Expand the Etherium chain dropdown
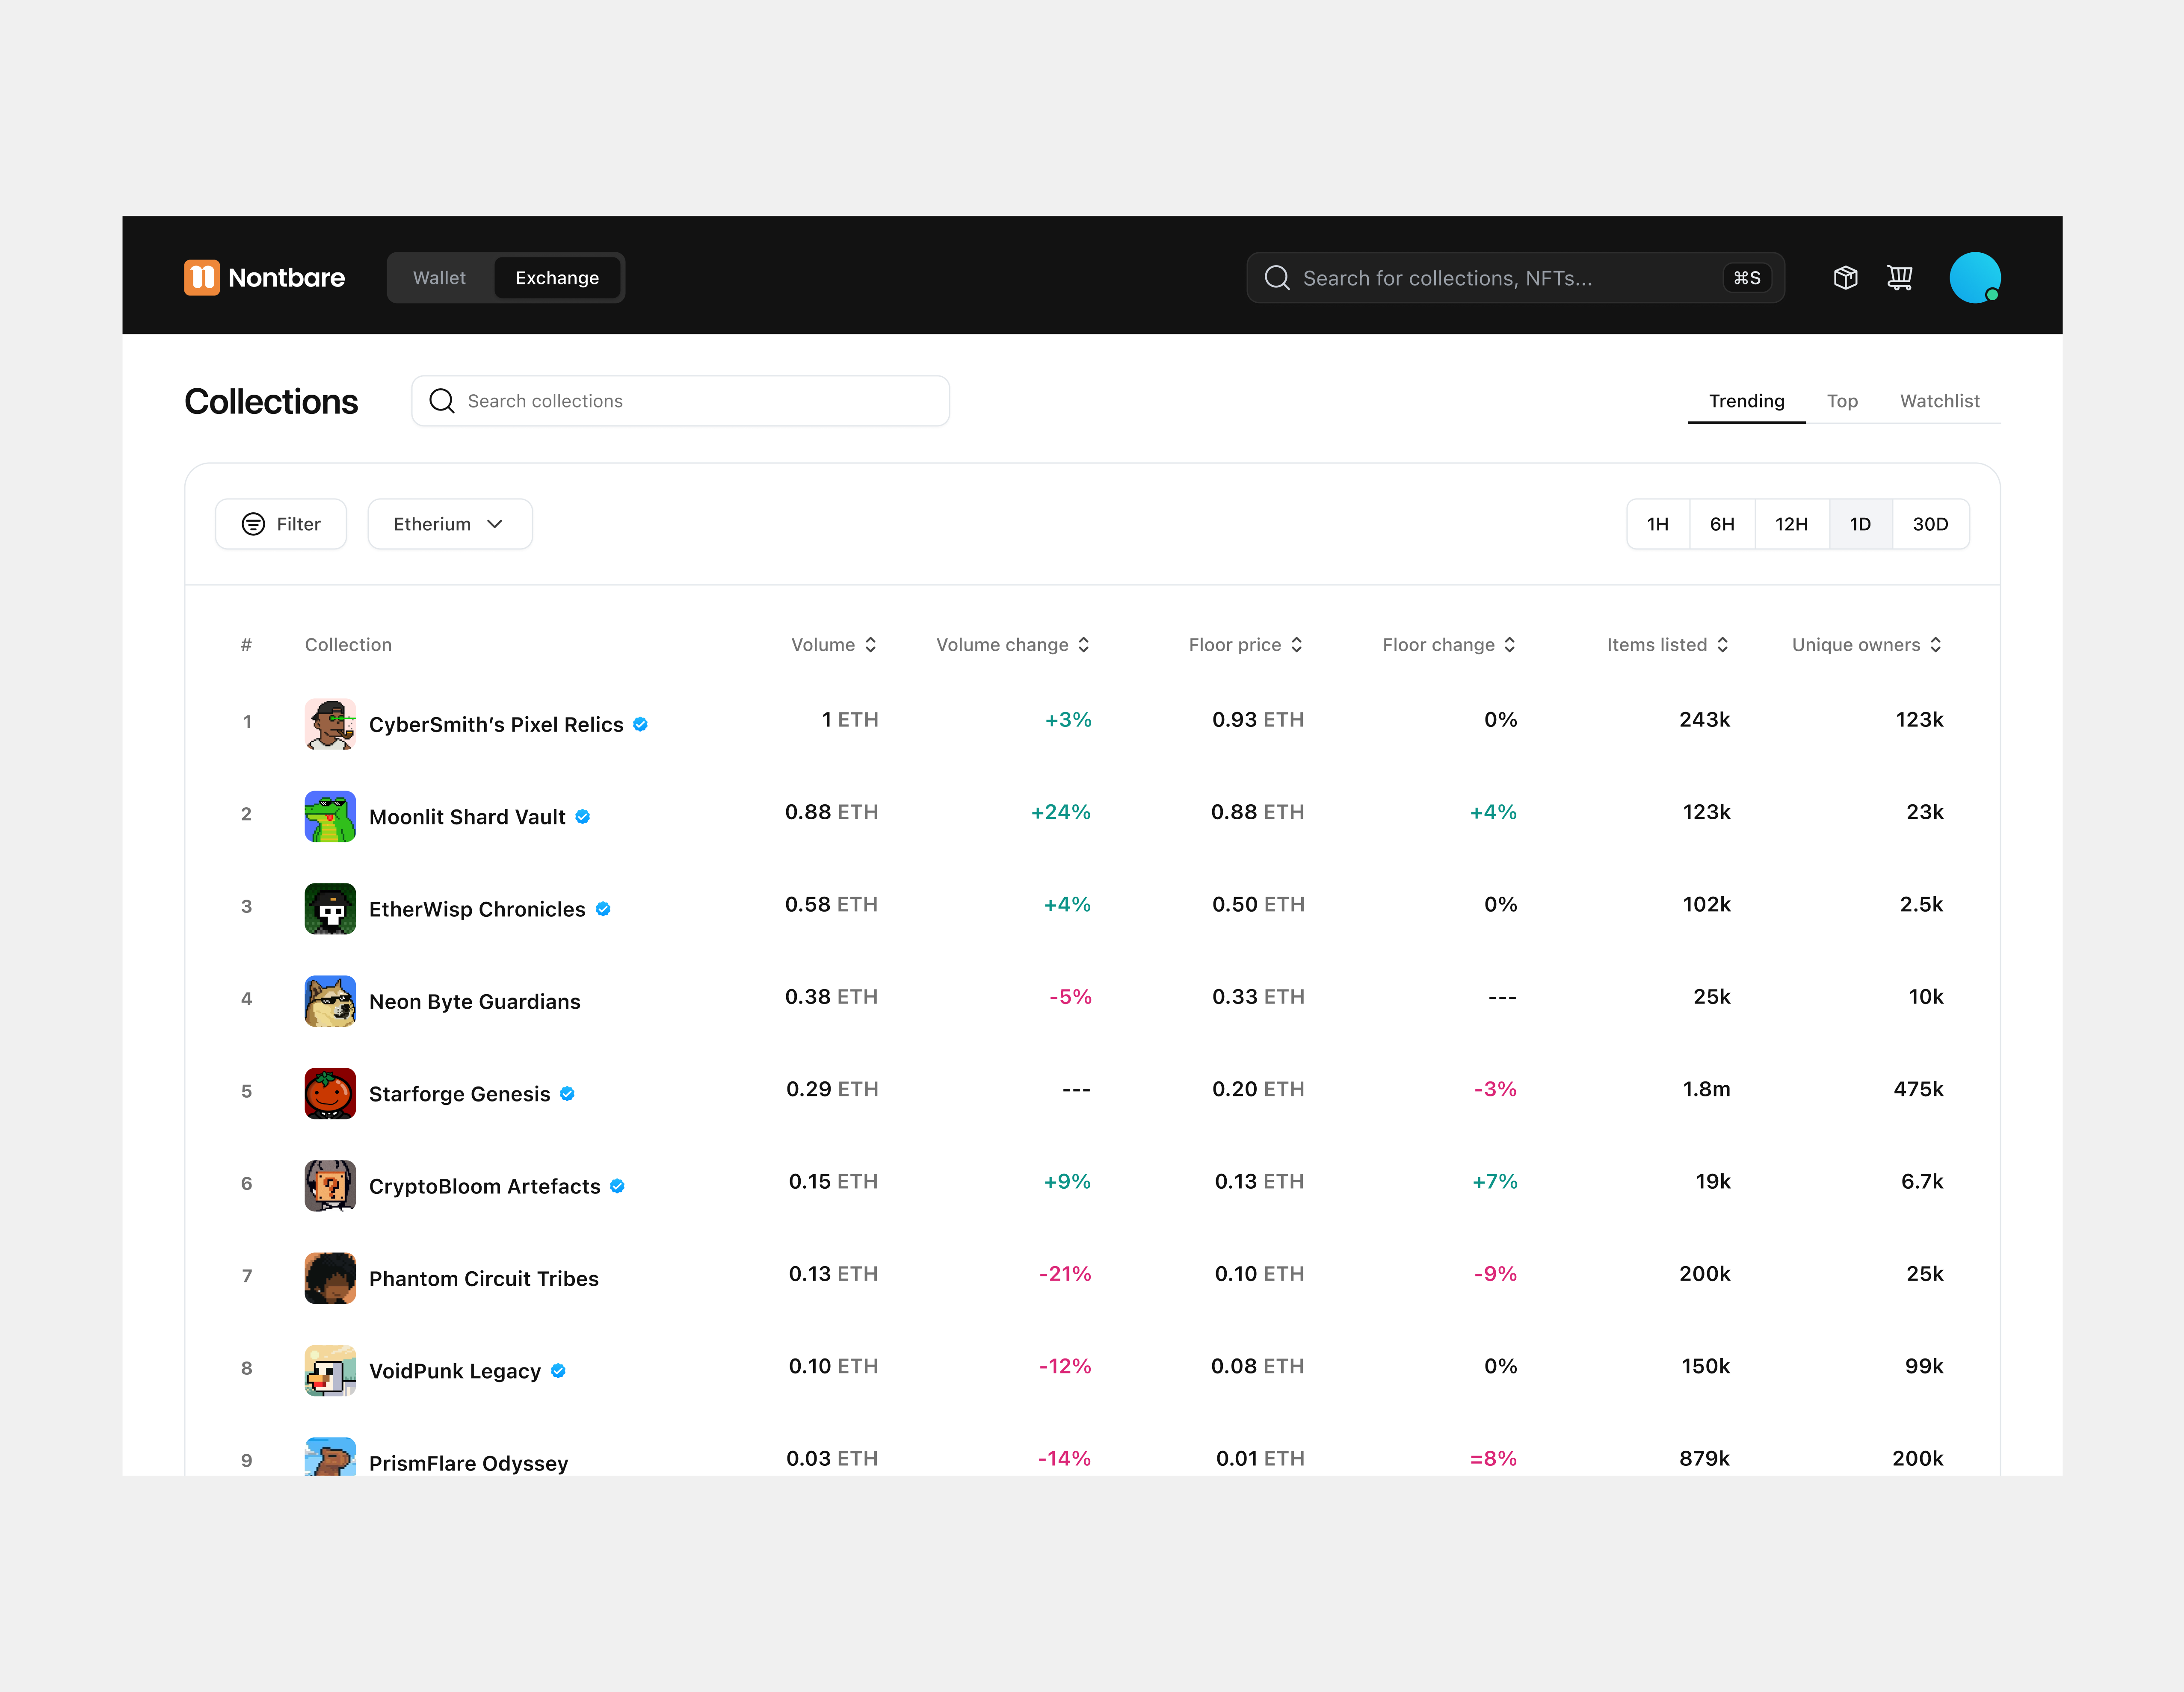 point(450,524)
